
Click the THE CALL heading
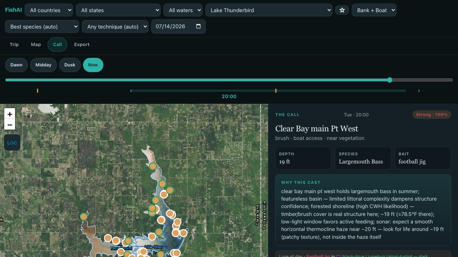tap(287, 115)
